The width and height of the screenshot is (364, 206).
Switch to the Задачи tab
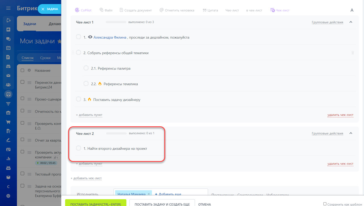coord(30,24)
